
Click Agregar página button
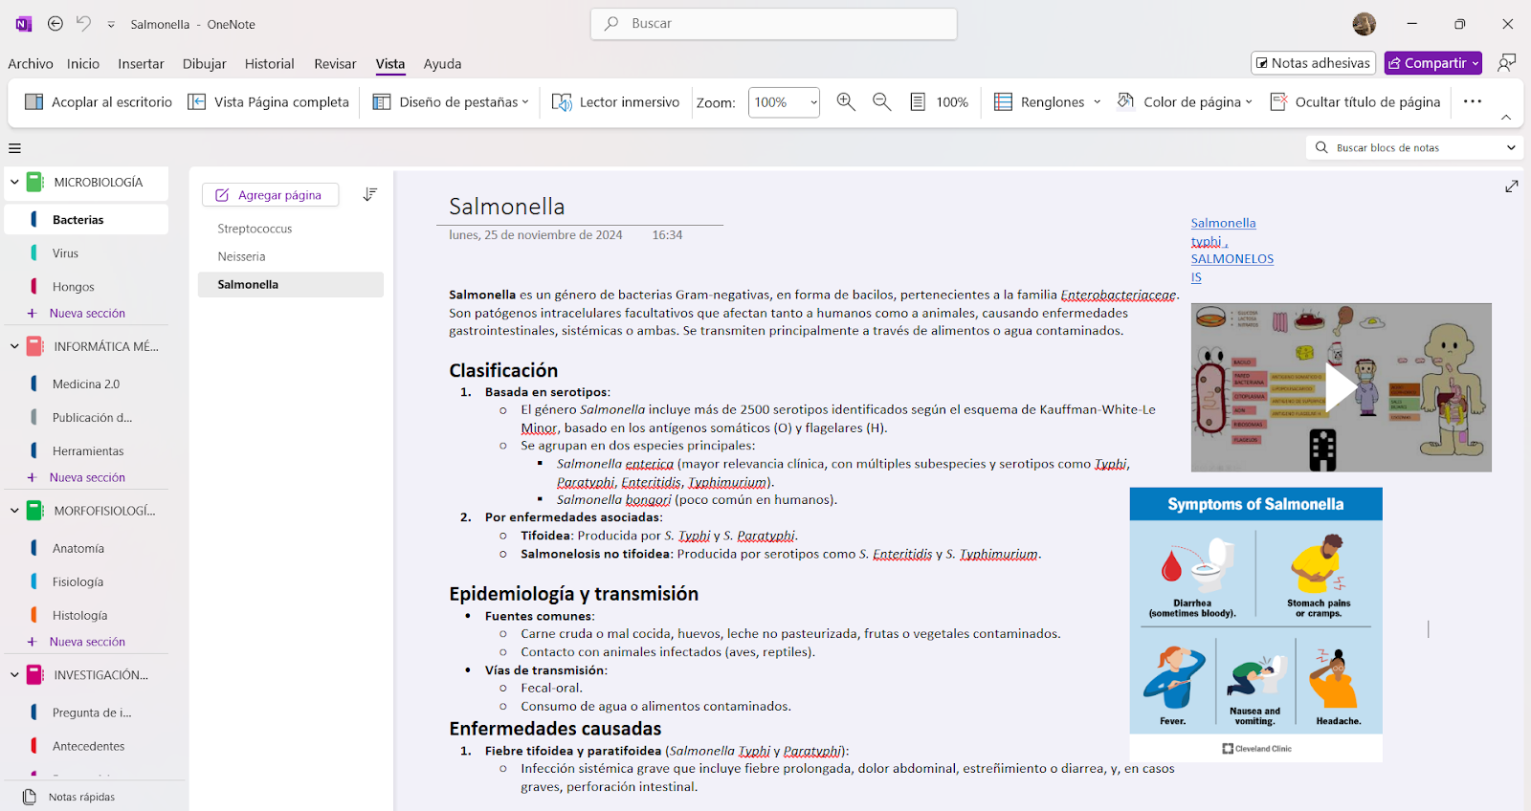(x=271, y=195)
